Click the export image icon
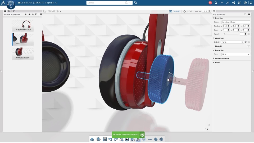This screenshot has width=254, height=143. click(121, 139)
